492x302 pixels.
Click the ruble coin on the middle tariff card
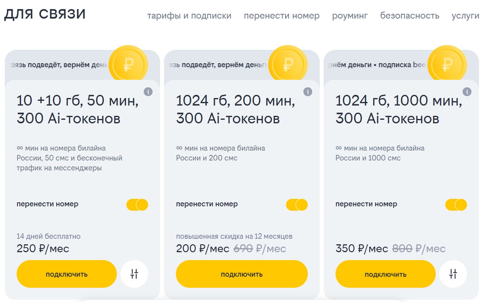tap(288, 65)
